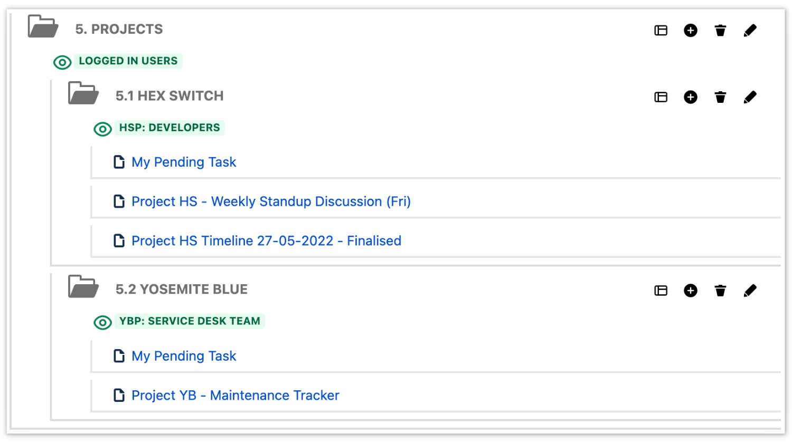Add a new page under 5. PROJECTS
Viewport: 792px width, 443px height.
(690, 30)
